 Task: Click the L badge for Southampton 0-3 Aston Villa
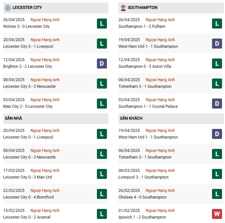click(217, 63)
